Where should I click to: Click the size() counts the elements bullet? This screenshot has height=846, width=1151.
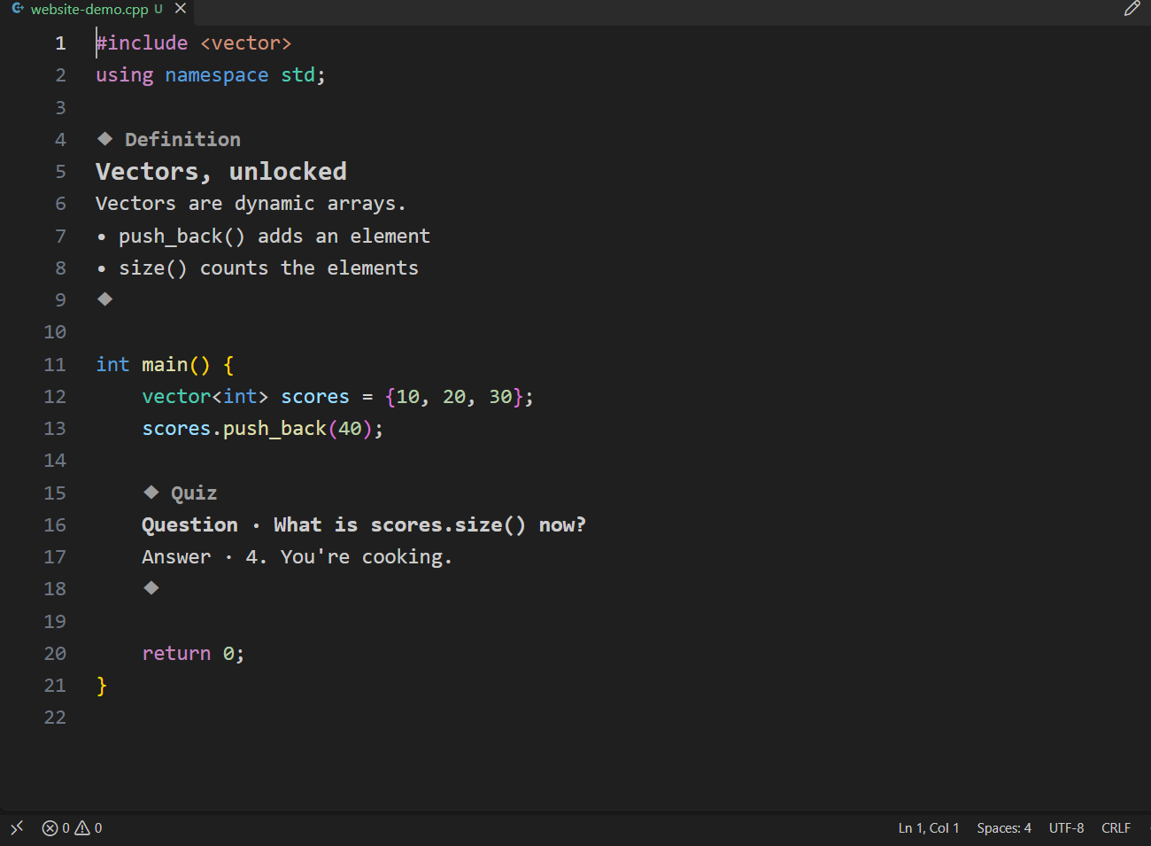tap(258, 268)
